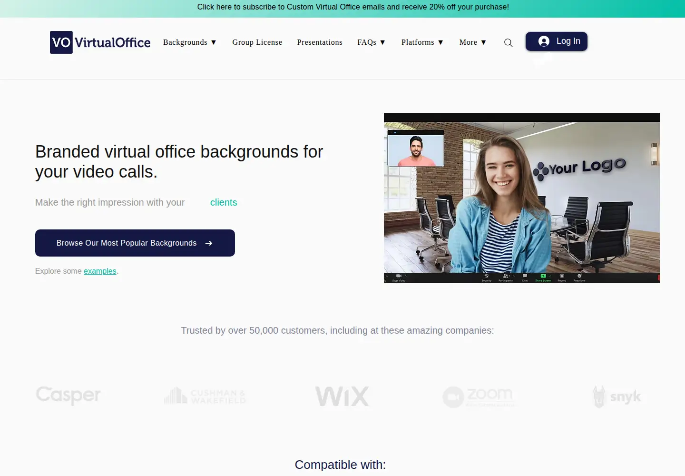Go to the Presentations page
Viewport: 685px width, 476px height.
(320, 42)
